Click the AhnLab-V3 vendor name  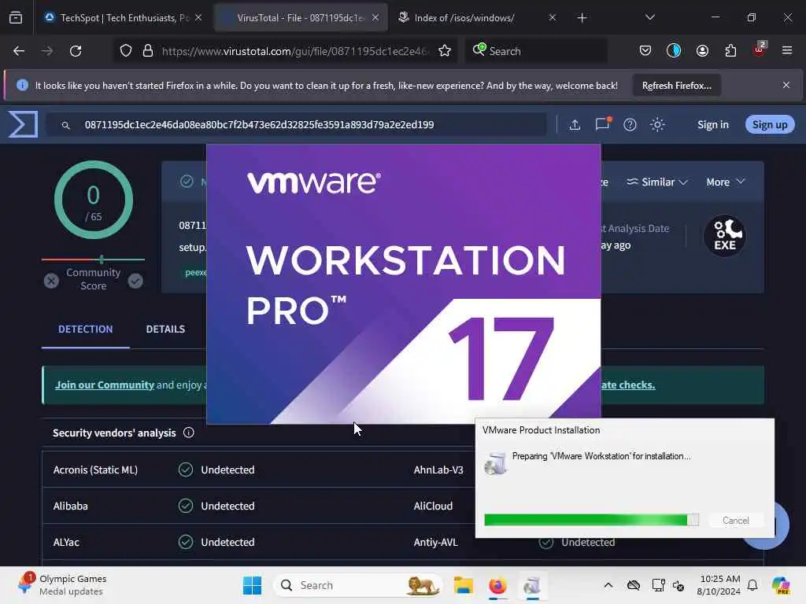tap(438, 470)
